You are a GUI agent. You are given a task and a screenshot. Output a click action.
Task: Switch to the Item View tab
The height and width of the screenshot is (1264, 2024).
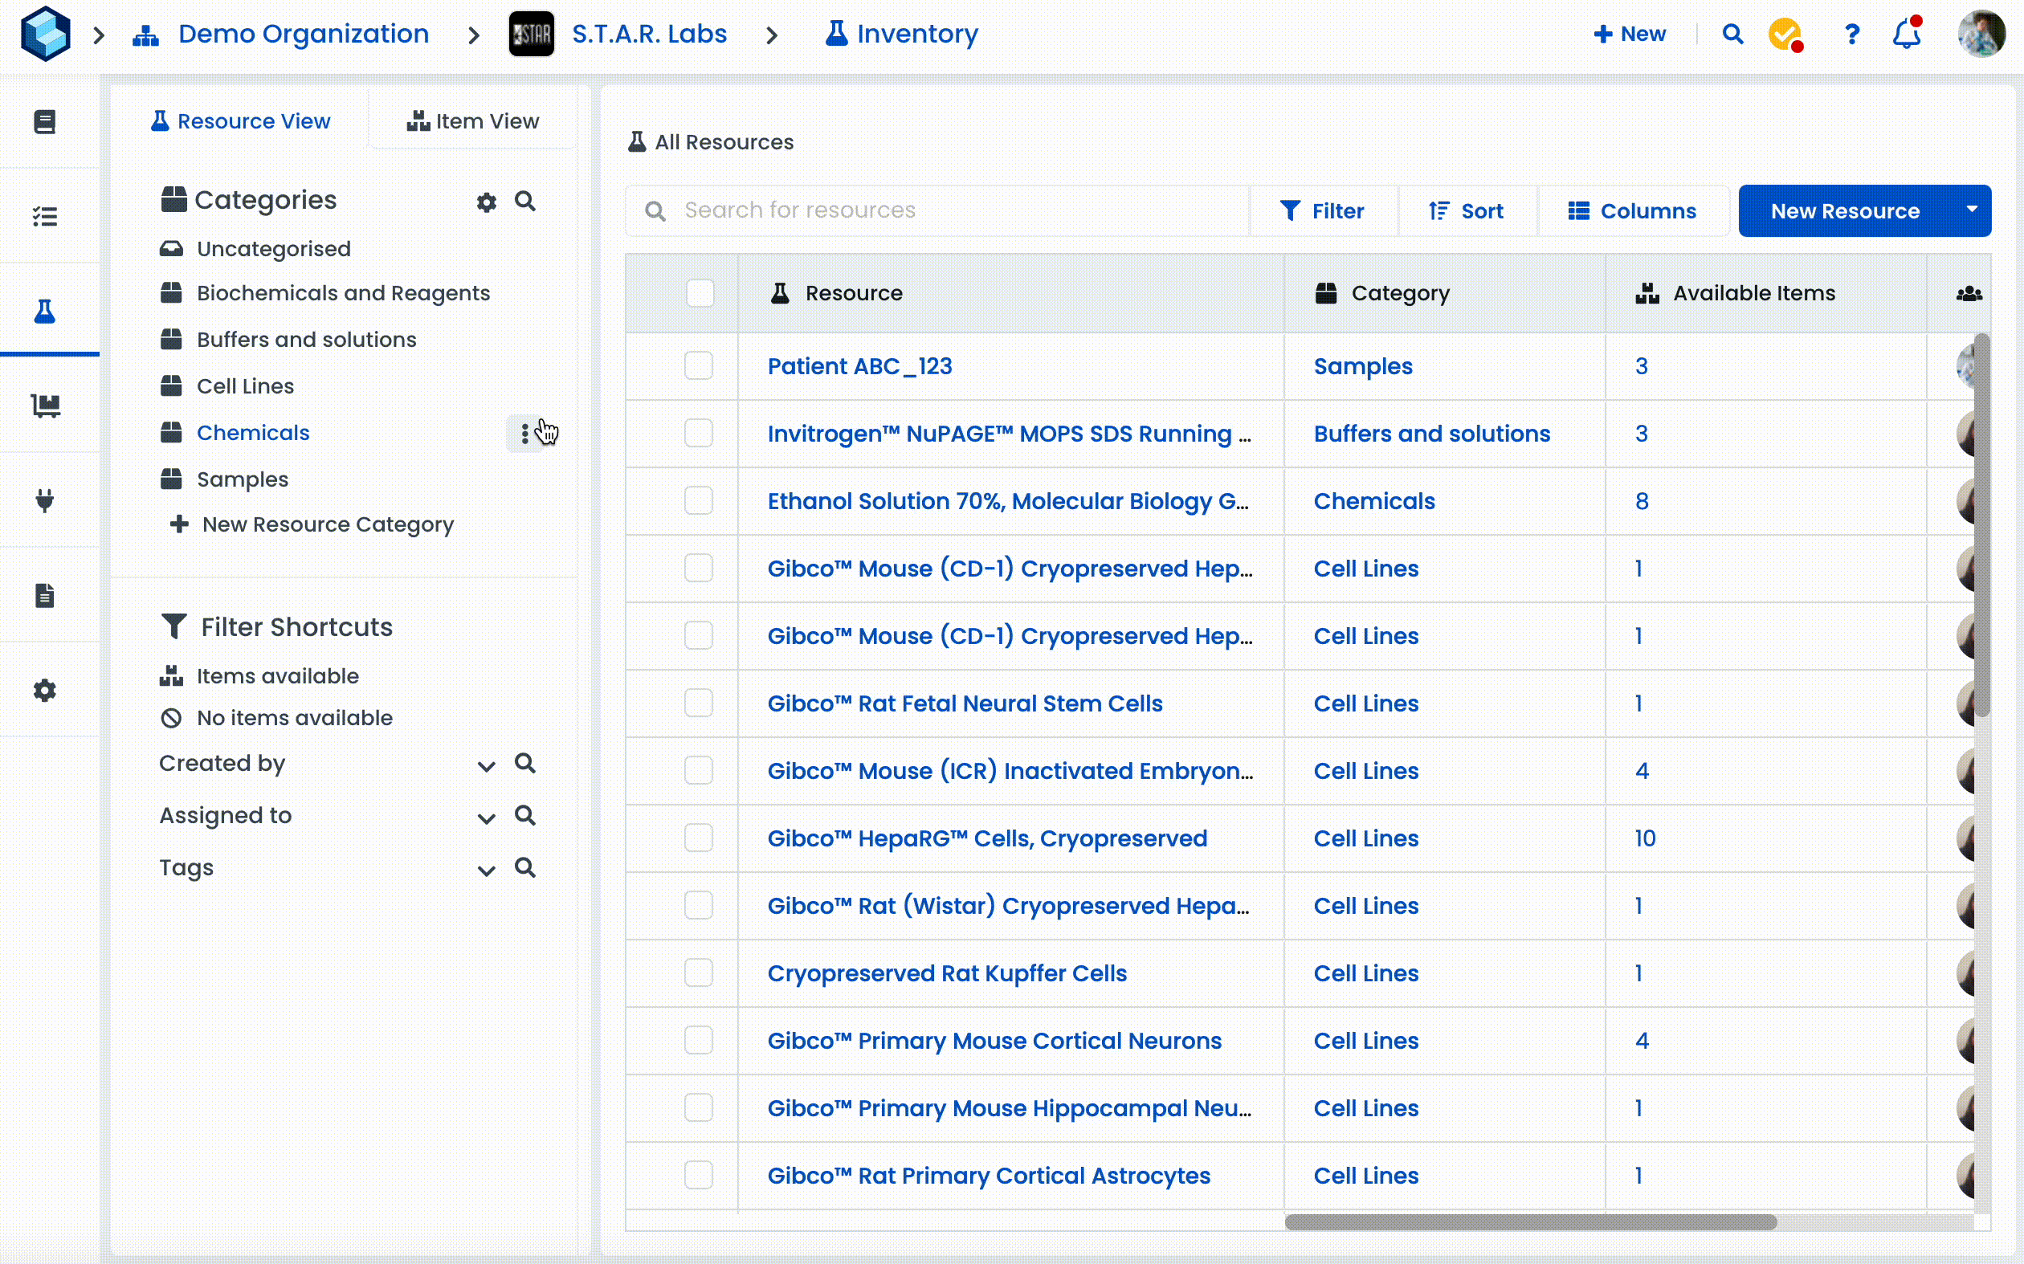coord(473,121)
